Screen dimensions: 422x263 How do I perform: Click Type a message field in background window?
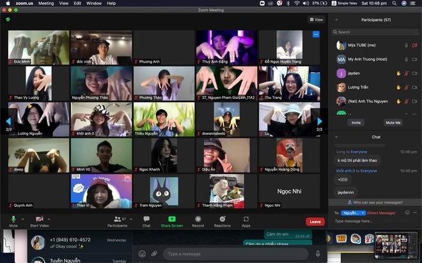pos(236,254)
